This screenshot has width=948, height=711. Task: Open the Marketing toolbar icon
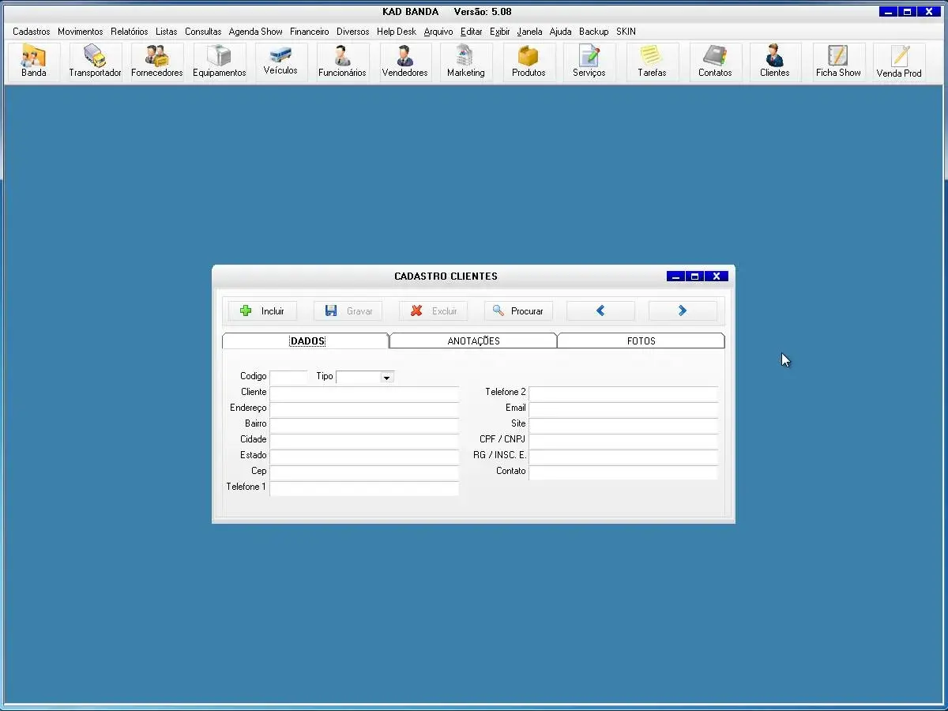pos(465,62)
